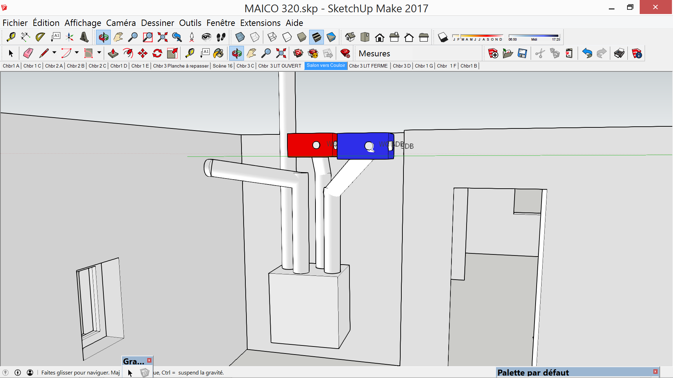Select the 3D Text tool
The image size is (673, 378).
pyautogui.click(x=84, y=37)
